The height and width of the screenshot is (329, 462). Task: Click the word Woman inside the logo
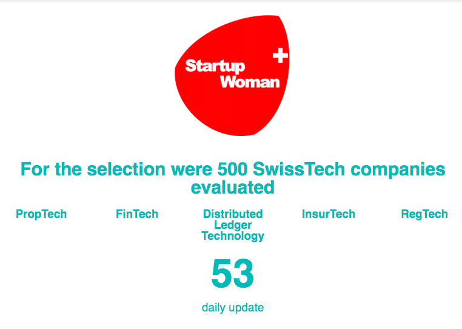250,82
